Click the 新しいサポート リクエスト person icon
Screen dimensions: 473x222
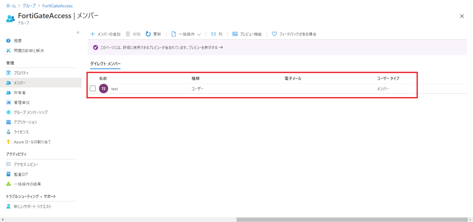coord(9,206)
